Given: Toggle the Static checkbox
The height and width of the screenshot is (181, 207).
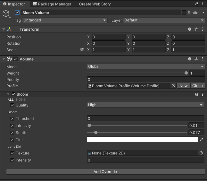Looking at the screenshot, I should pyautogui.click(x=184, y=12).
